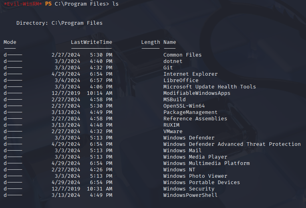The height and width of the screenshot is (208, 306).
Task: Click the 4/29/2024 date for Portable Devices
Action: [x=66, y=182]
